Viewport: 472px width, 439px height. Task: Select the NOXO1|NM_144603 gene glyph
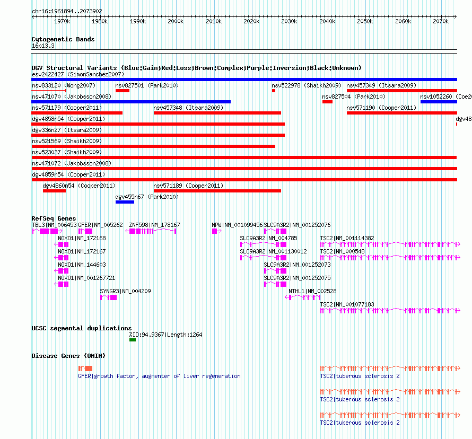tap(62, 271)
